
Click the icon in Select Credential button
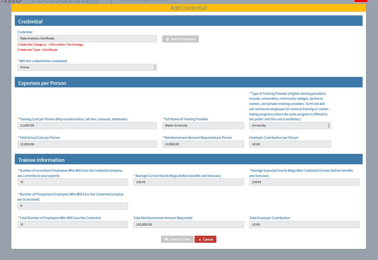tap(167, 39)
